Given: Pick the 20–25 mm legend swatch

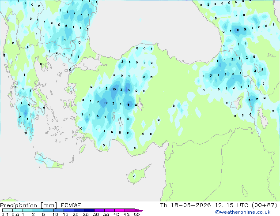Looking at the screenshot, I should 79,210.
